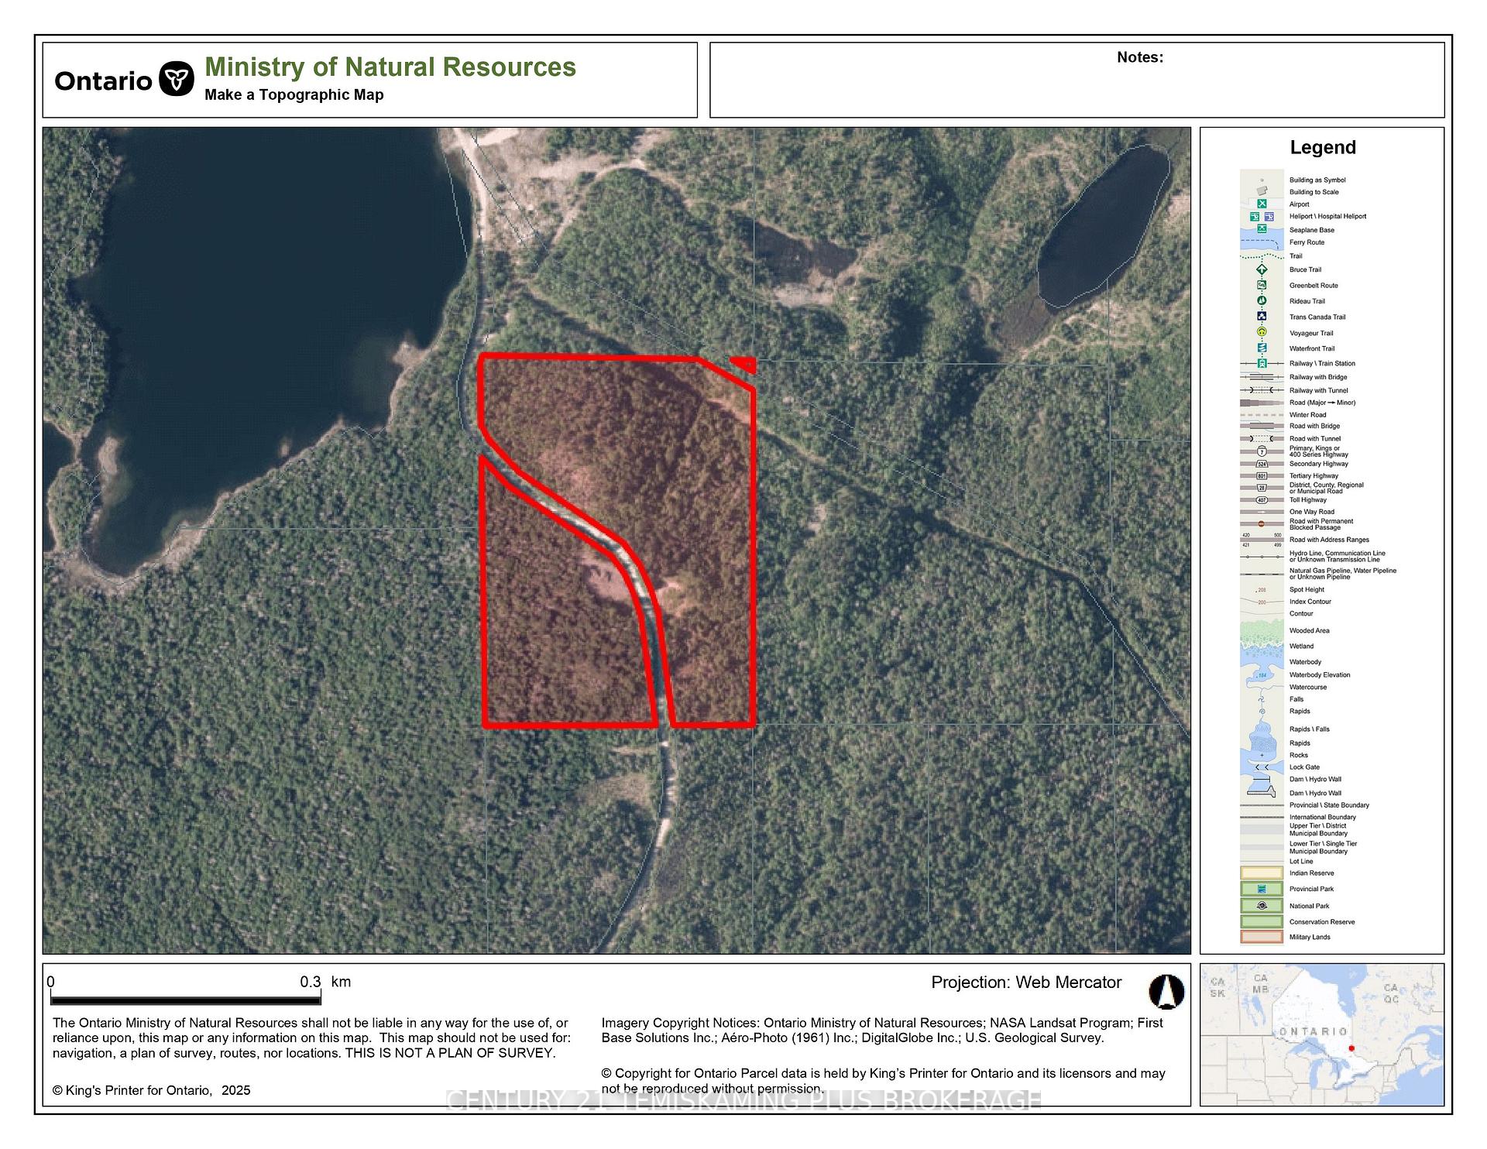This screenshot has width=1487, height=1149.
Task: Click the 'Winter Road' legend label
Action: (1307, 415)
